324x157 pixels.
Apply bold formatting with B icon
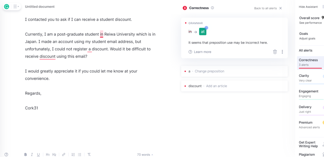25,154
